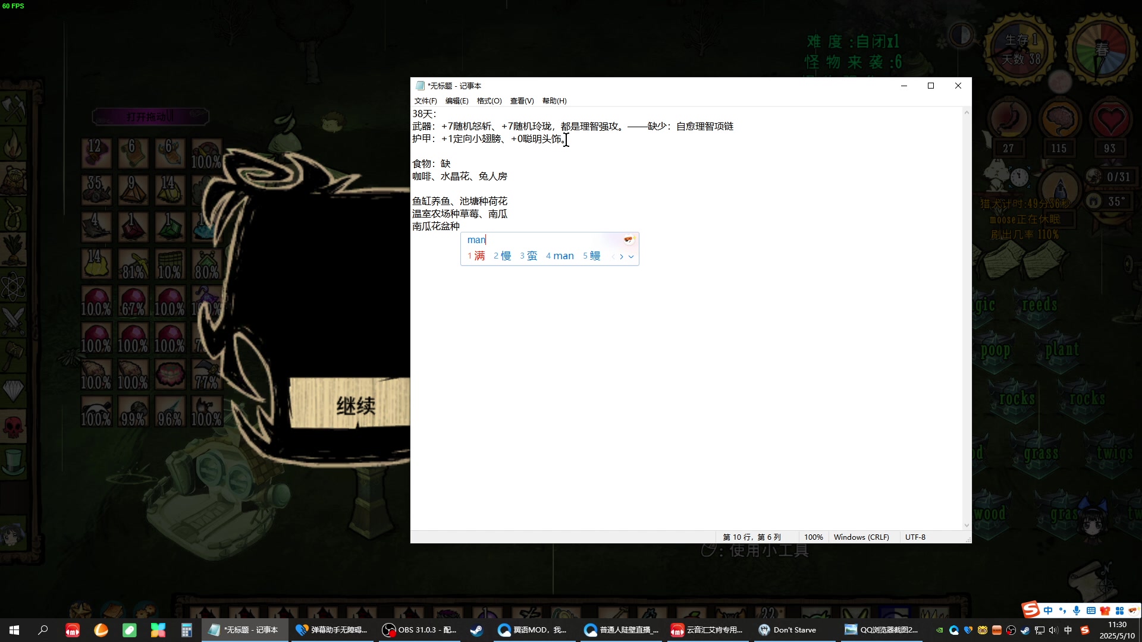Switch to QQ浏览器截图 taskbar window
The height and width of the screenshot is (642, 1142).
coord(881,630)
